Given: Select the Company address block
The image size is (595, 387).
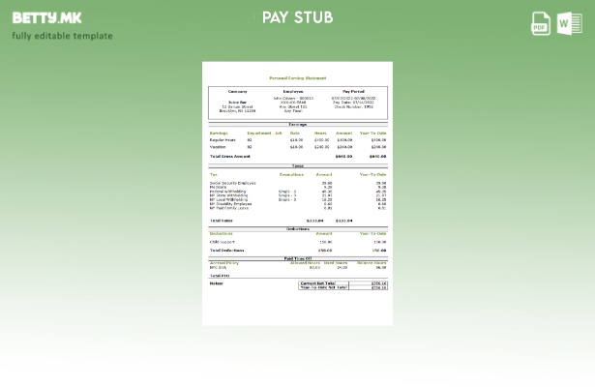Looking at the screenshot, I should coord(237,104).
